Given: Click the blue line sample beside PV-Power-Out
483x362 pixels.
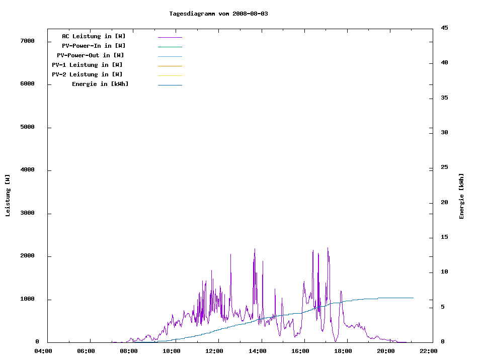Looking at the screenshot, I should click(x=170, y=56).
